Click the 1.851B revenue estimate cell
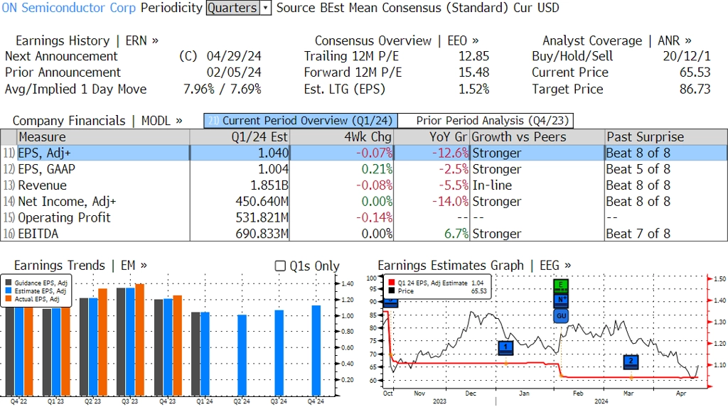This screenshot has width=728, height=407. 269,185
